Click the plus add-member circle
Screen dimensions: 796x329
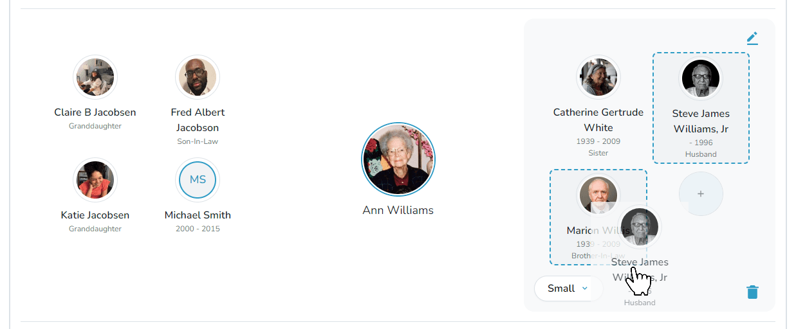click(x=701, y=193)
